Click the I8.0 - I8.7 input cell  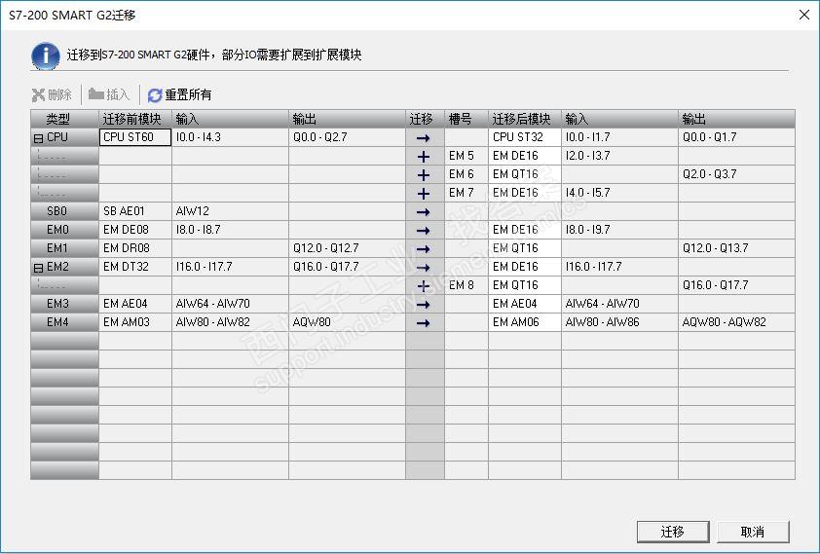click(230, 230)
